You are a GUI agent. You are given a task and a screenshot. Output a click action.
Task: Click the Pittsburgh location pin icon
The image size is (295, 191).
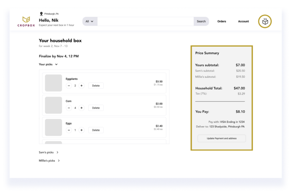coord(41,14)
